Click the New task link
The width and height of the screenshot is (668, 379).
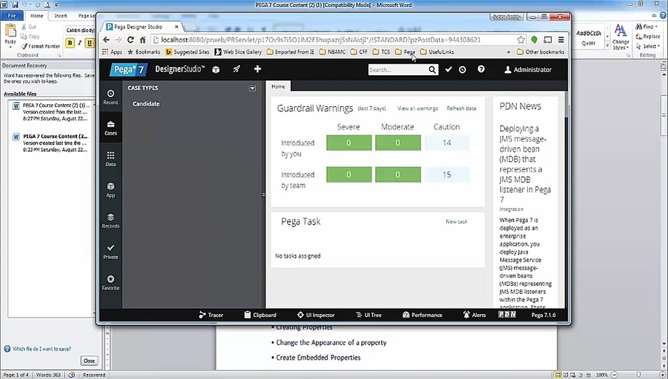(x=456, y=222)
